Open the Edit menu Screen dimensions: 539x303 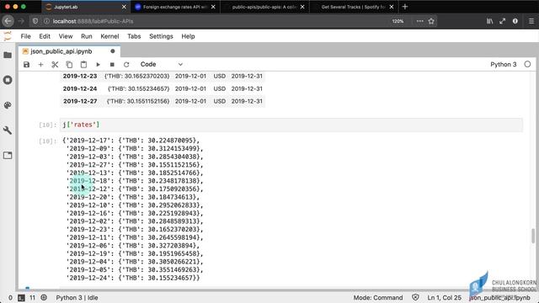[x=45, y=36]
